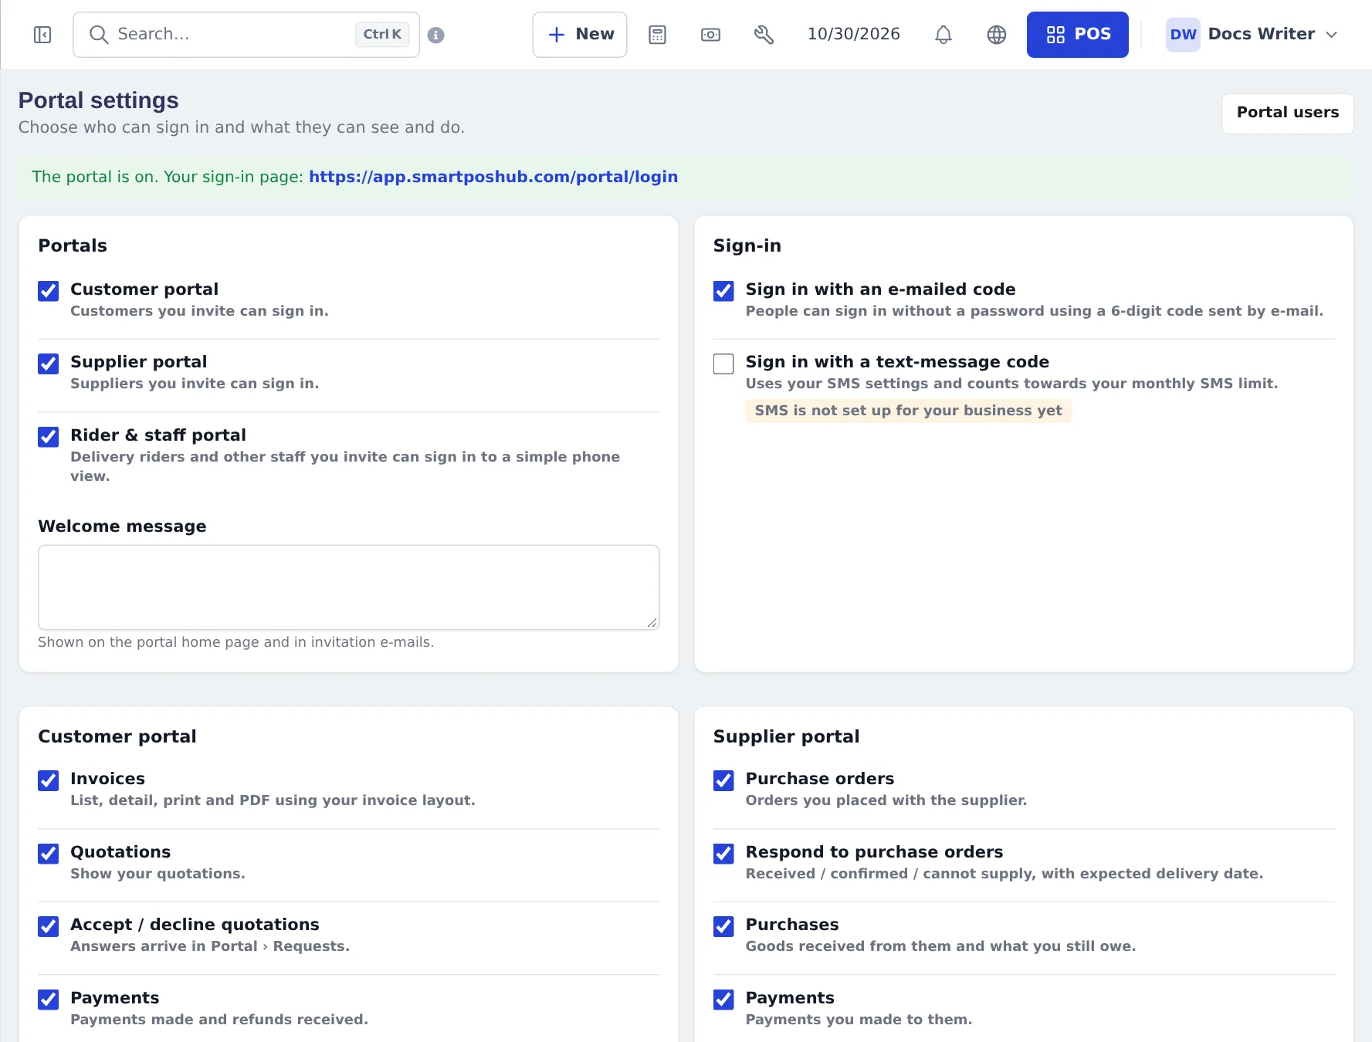Click the search magnifier icon
This screenshot has width=1372, height=1042.
click(x=99, y=35)
